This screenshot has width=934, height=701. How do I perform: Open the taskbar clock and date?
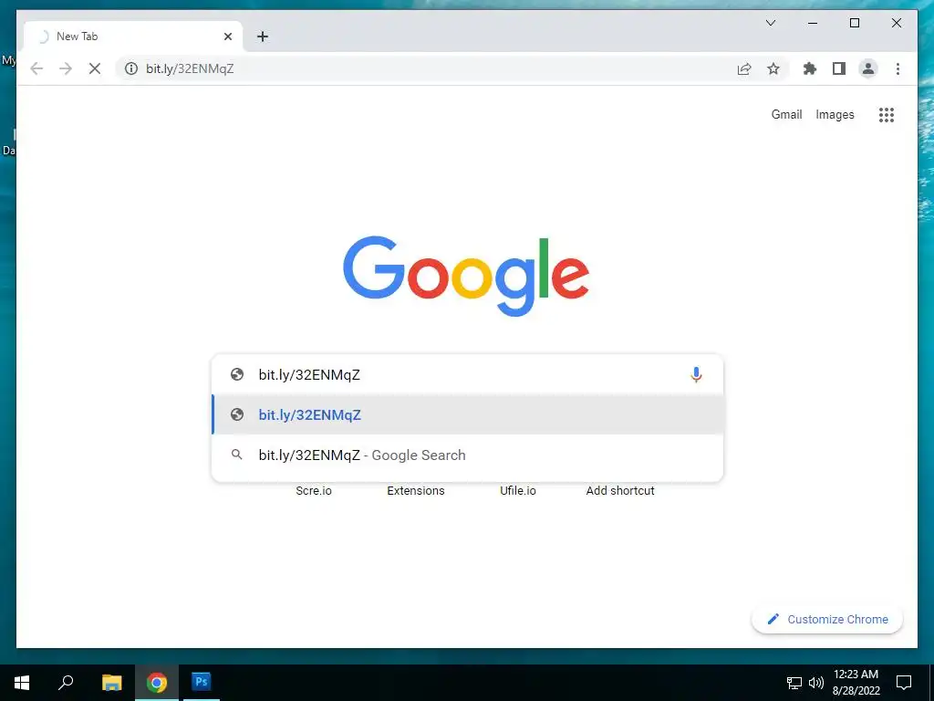[856, 683]
